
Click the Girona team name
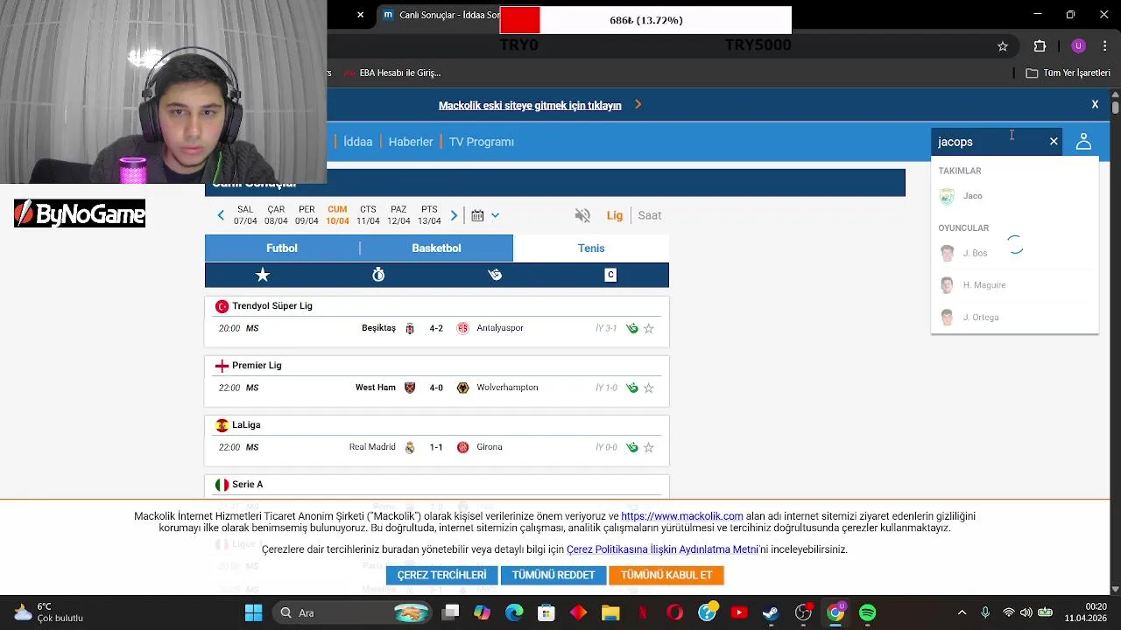(490, 447)
